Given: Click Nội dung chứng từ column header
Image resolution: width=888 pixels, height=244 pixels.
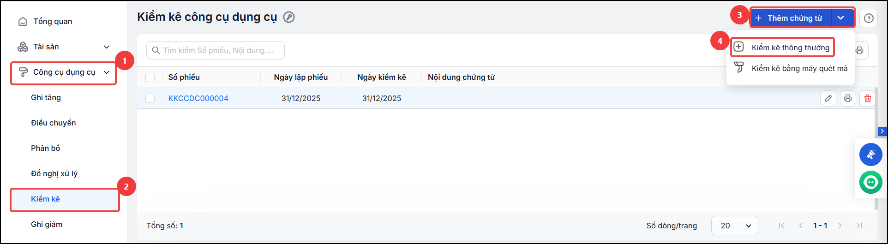Looking at the screenshot, I should tap(461, 77).
